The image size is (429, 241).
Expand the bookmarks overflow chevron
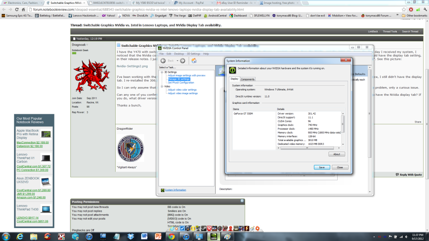[398, 15]
